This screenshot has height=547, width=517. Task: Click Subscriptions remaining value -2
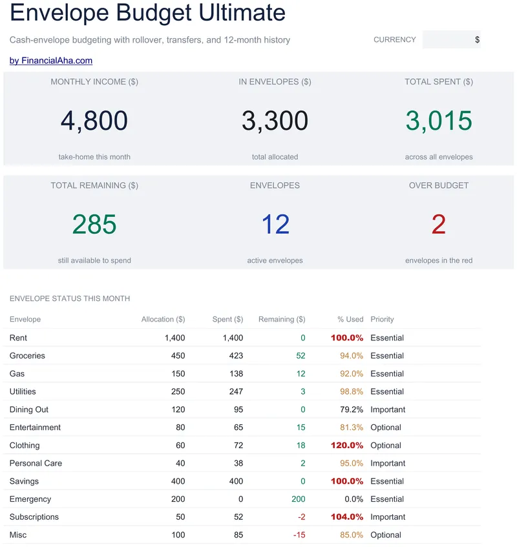tap(302, 517)
